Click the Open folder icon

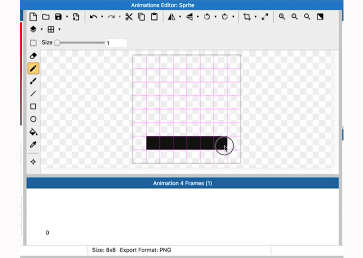point(46,17)
